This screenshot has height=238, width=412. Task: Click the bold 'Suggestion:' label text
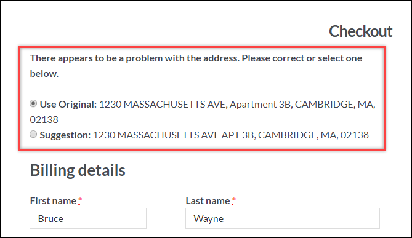click(65, 135)
